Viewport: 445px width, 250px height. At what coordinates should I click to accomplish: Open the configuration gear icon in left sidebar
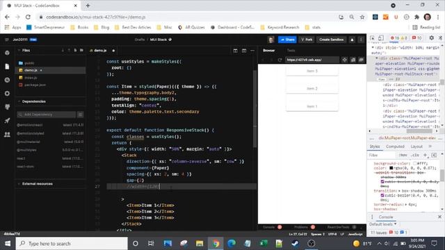tap(7, 93)
